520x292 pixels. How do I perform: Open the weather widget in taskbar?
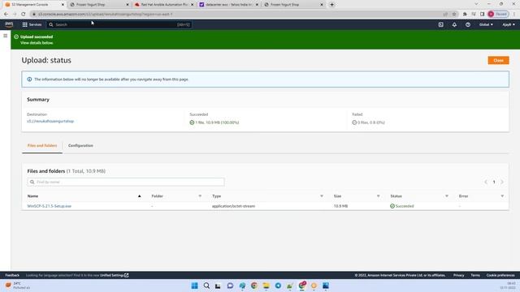pyautogui.click(x=17, y=286)
